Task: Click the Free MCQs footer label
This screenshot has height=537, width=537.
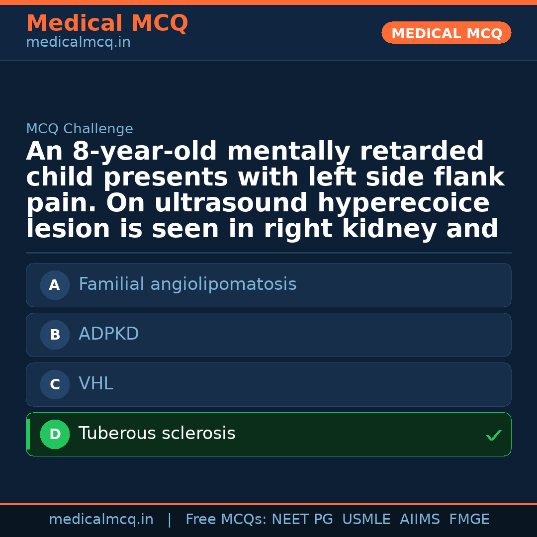Action: pos(226,520)
